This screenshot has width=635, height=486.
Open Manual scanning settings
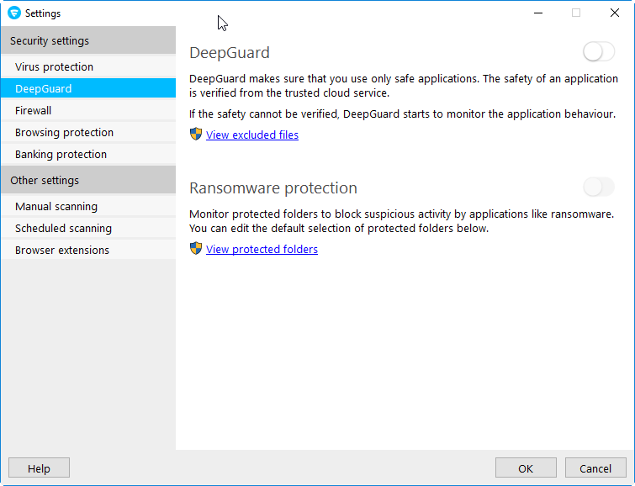[x=56, y=206]
